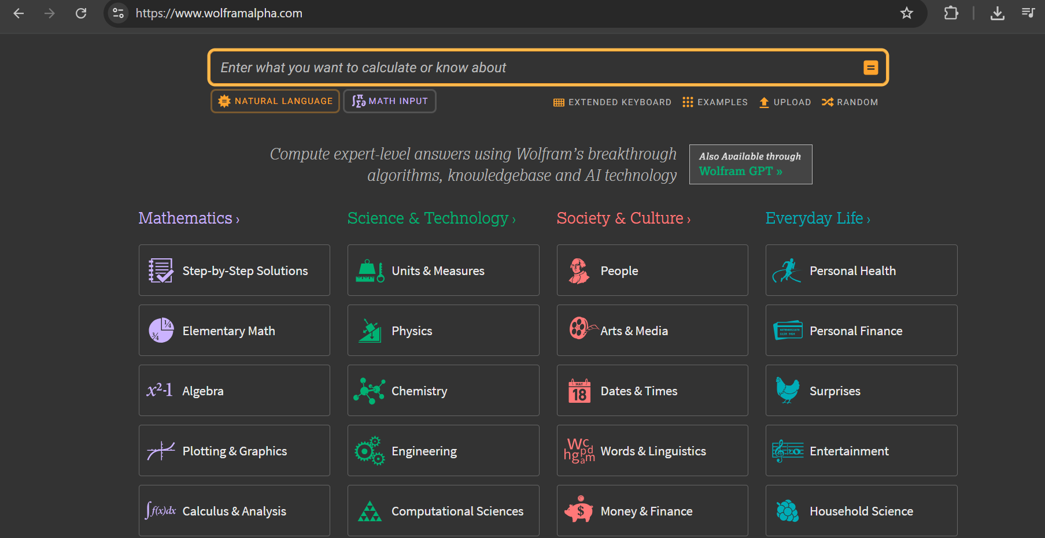Open the Household Science label link
The image size is (1045, 538).
pos(861,511)
